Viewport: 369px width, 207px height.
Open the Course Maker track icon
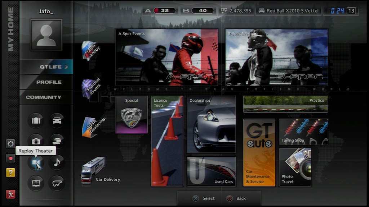57,183
